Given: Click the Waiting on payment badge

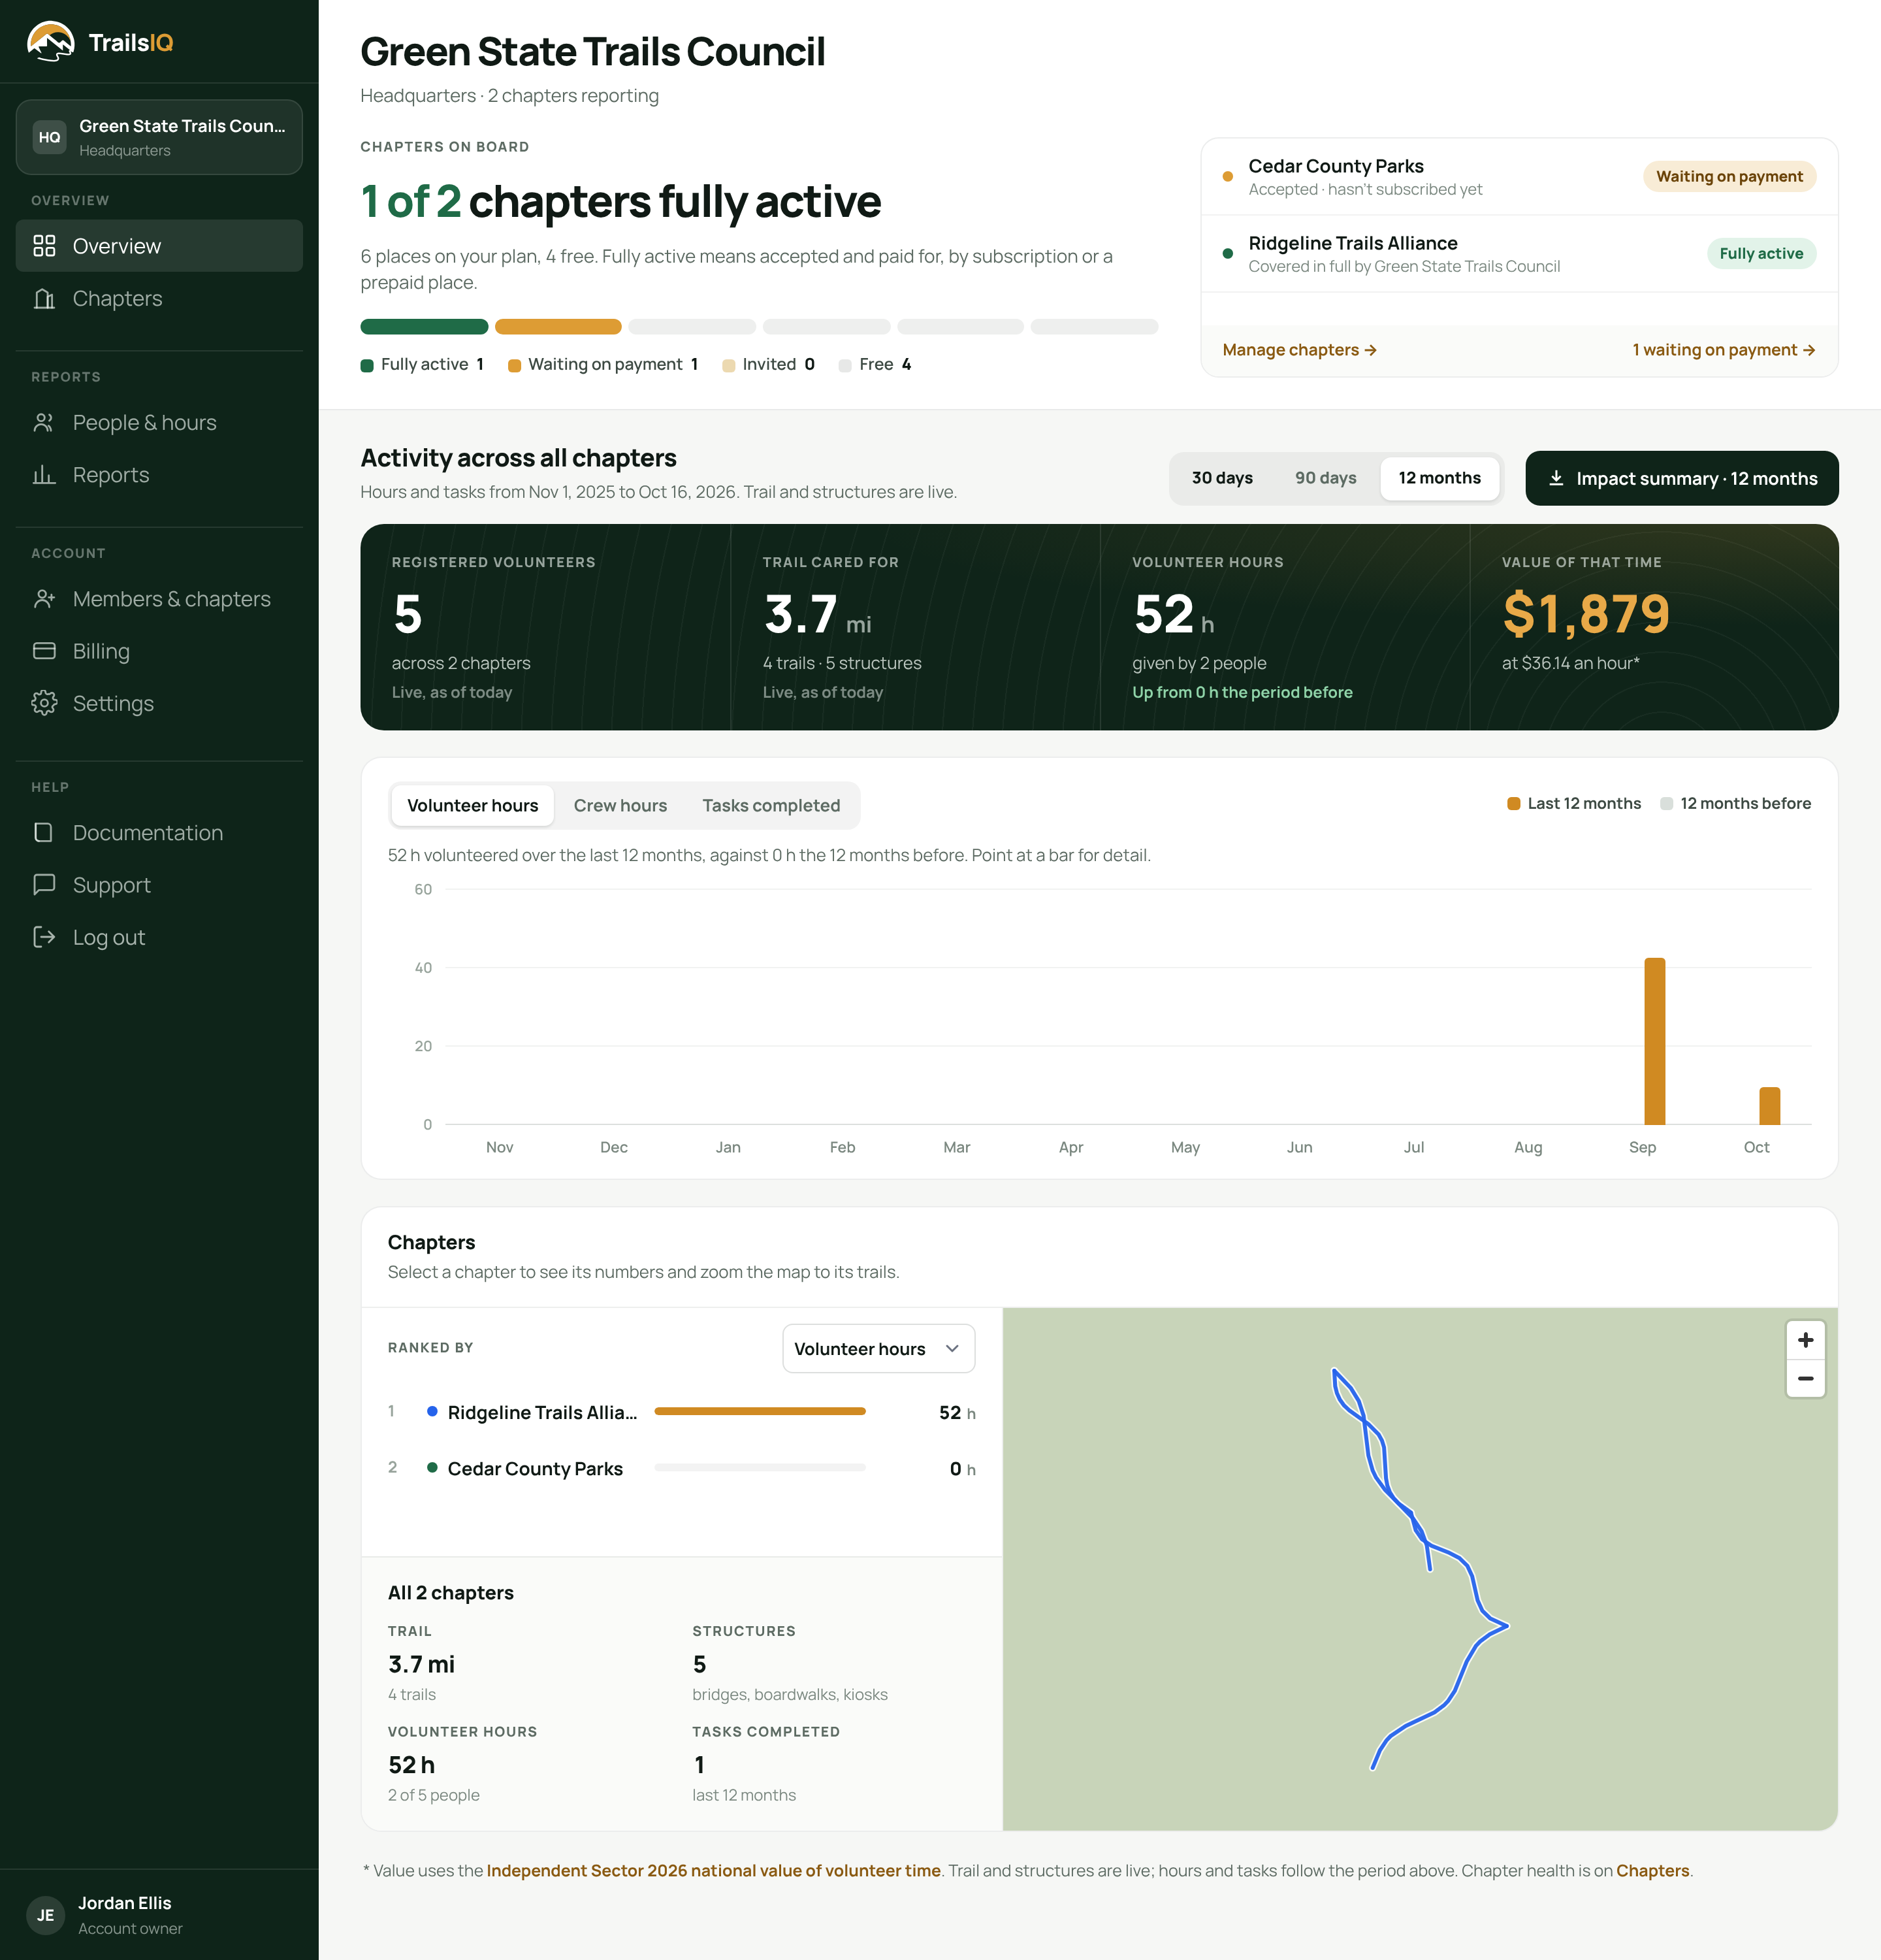Looking at the screenshot, I should point(1729,176).
